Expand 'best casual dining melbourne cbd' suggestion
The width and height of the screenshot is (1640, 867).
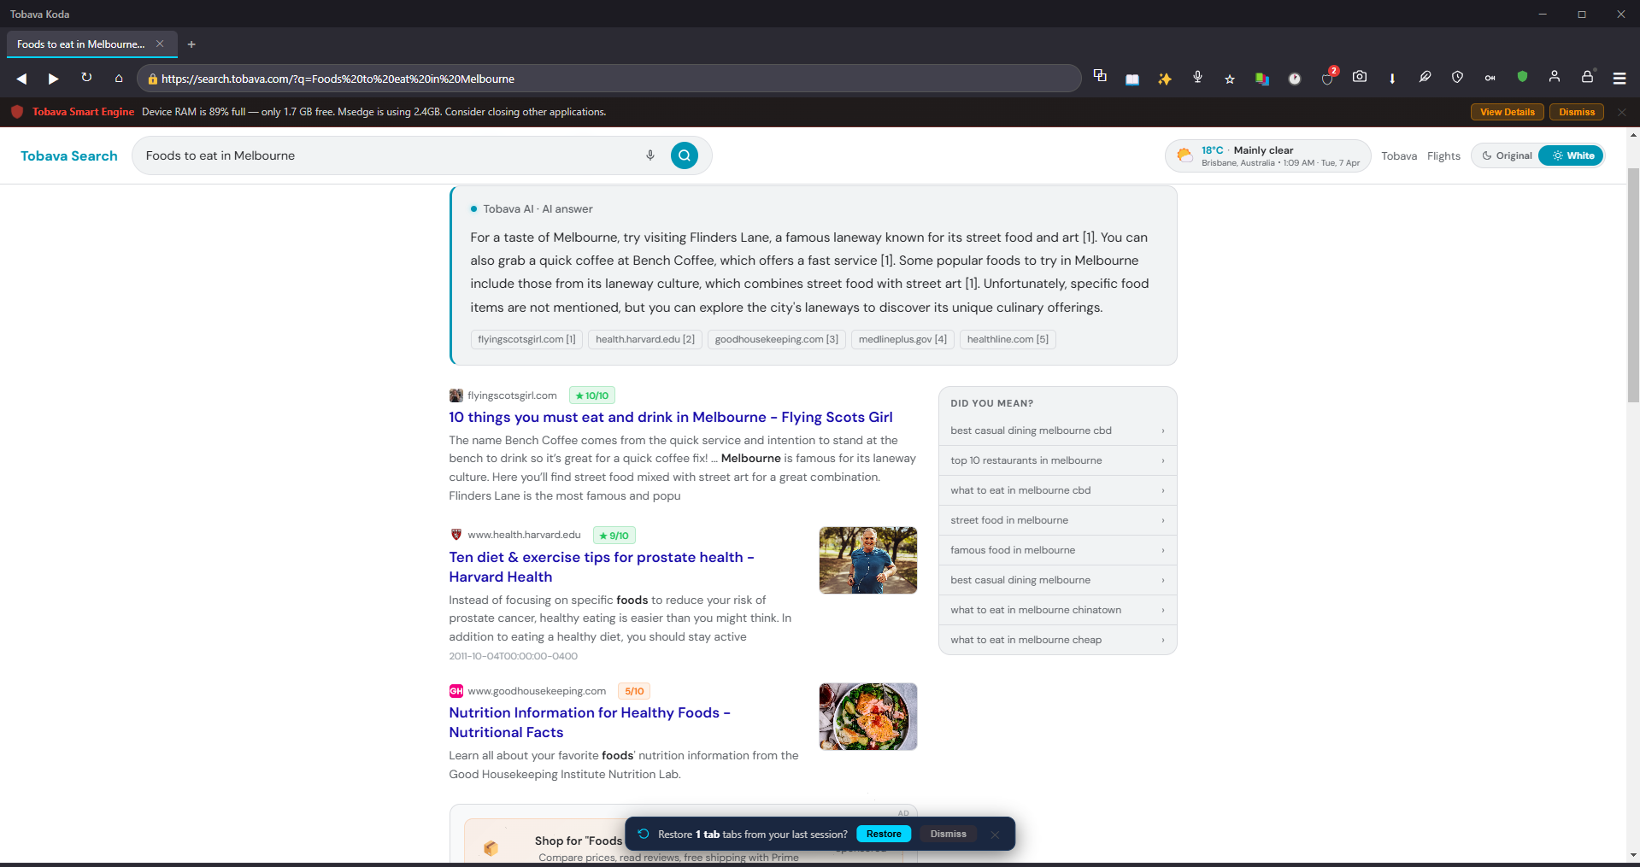point(1057,431)
